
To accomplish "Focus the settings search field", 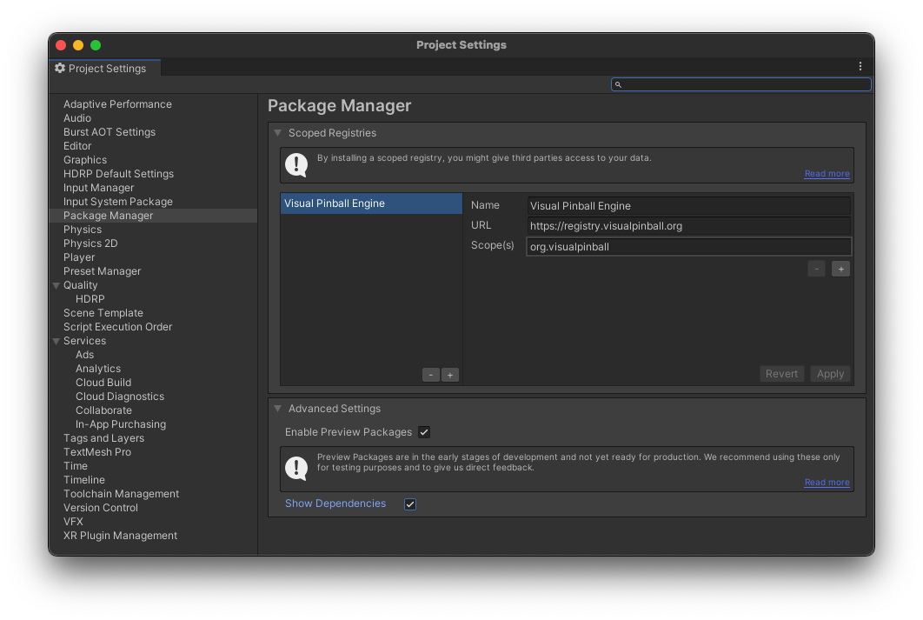I will click(x=741, y=85).
